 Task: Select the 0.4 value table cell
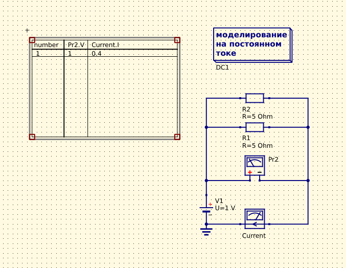pos(97,53)
